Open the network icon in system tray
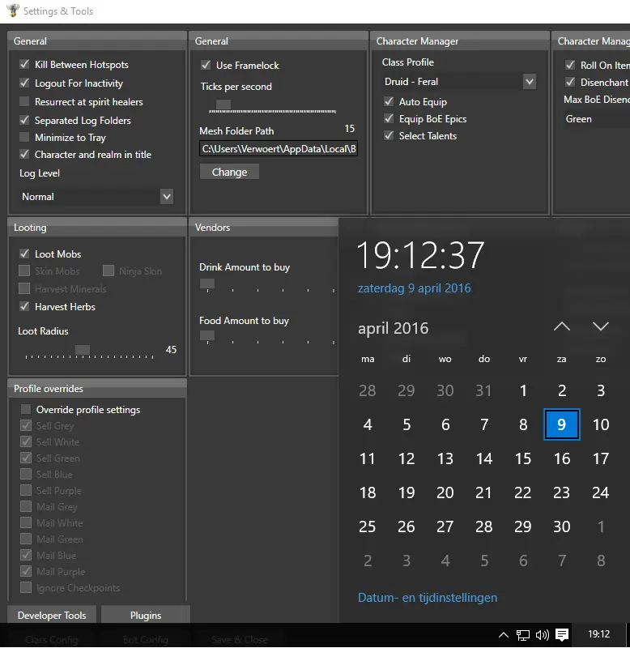Image resolution: width=630 pixels, height=648 pixels. click(524, 635)
